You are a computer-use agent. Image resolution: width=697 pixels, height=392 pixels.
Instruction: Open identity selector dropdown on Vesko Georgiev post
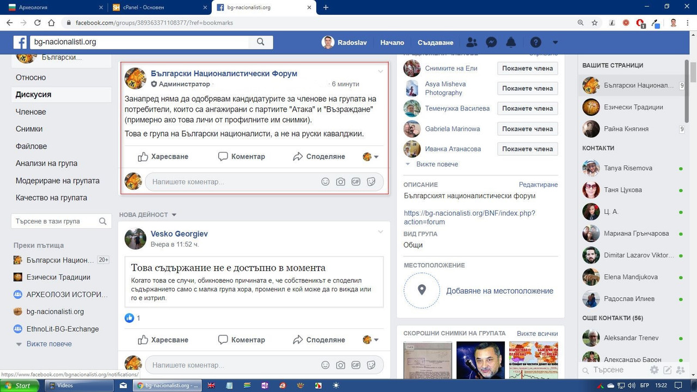pos(370,340)
